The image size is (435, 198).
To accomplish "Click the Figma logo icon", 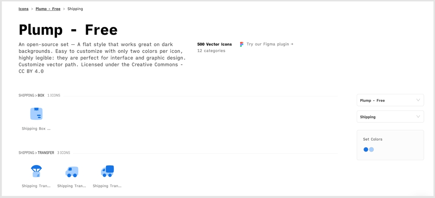I will (x=241, y=44).
